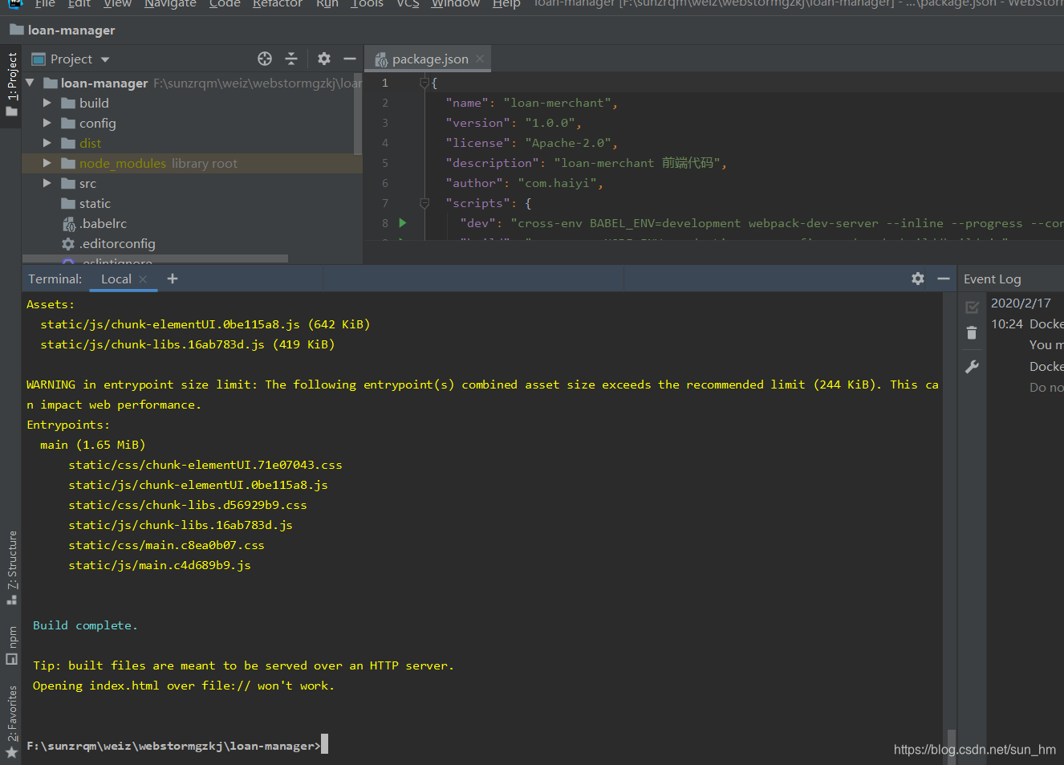The width and height of the screenshot is (1064, 765).
Task: Click the .babelrc file icon
Action: 69,224
